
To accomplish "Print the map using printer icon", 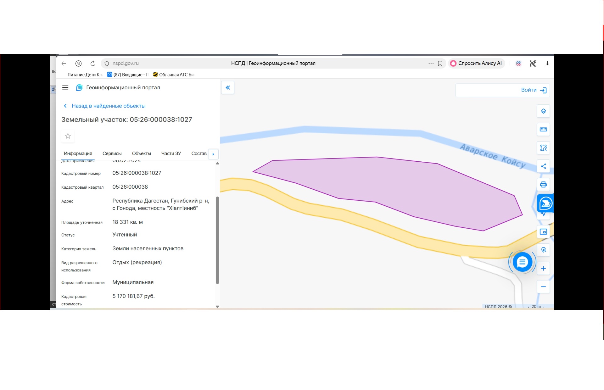I will pos(543,185).
